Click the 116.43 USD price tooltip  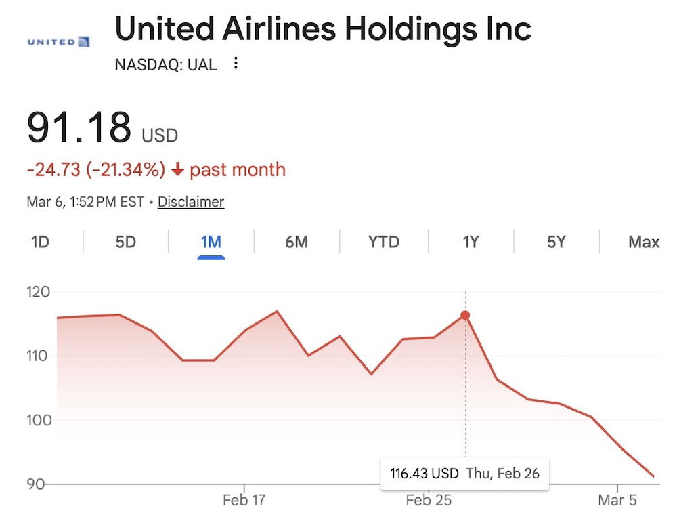[464, 473]
